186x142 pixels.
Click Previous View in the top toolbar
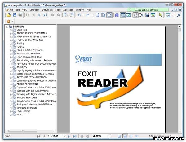(x=52, y=15)
